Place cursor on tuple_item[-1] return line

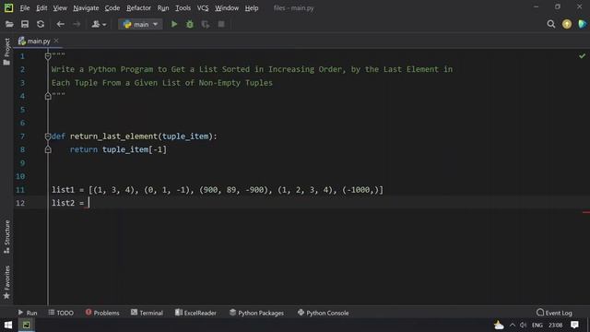click(x=118, y=149)
